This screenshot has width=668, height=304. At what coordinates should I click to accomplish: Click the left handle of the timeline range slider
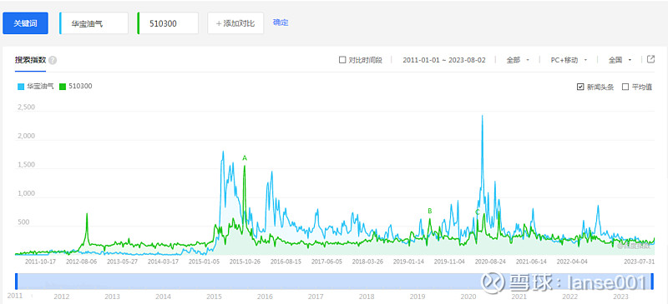click(x=16, y=282)
